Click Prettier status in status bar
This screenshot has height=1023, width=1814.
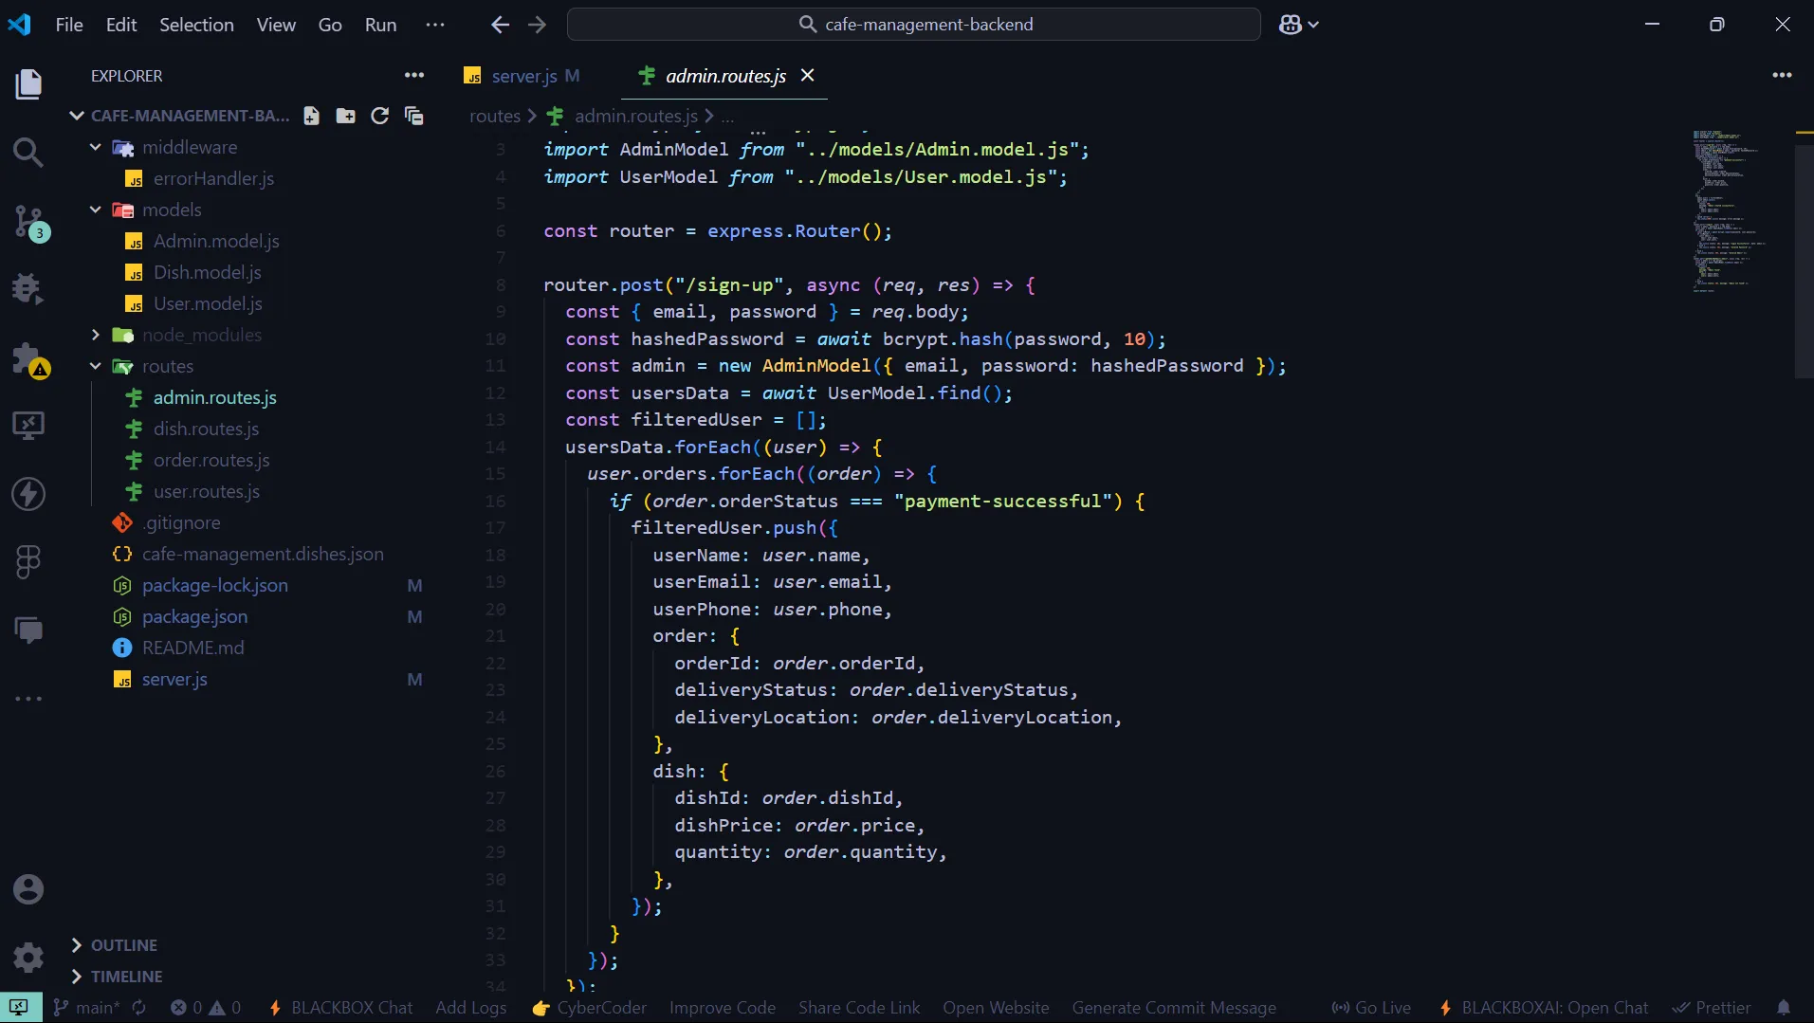coord(1712,1008)
